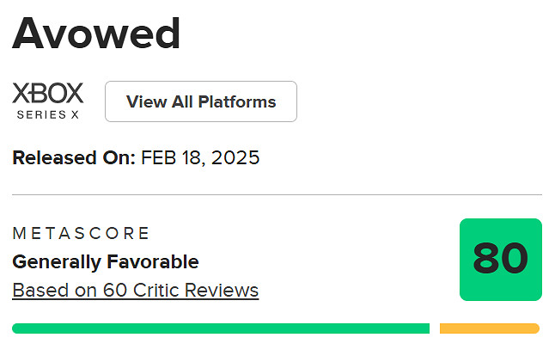
Task: Select the Generally Favorable rating text
Action: (105, 261)
